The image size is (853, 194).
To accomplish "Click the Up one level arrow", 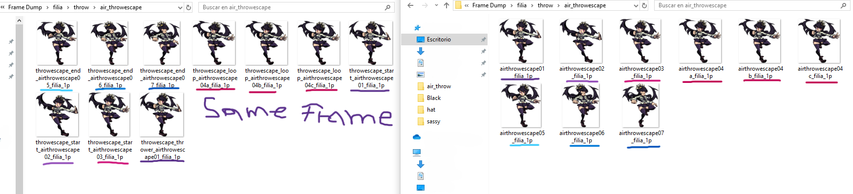I will [447, 5].
